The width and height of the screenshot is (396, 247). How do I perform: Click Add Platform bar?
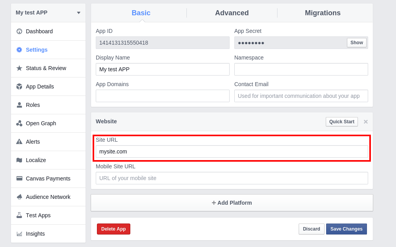coord(232,203)
